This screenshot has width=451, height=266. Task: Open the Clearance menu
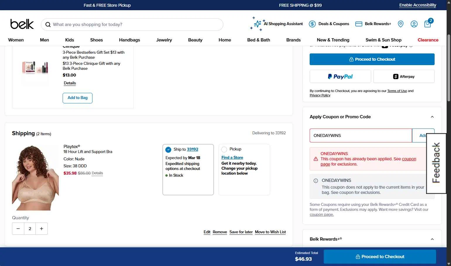428,40
